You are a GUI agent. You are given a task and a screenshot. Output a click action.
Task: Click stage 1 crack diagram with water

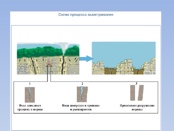click(x=30, y=95)
